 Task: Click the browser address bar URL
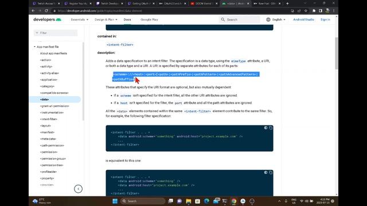point(100,11)
